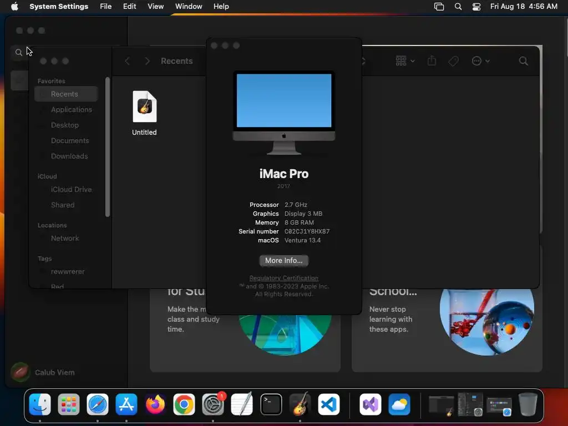Screen dimensions: 568x426
Task: Open the System Settings app menu
Action: pyautogui.click(x=59, y=6)
